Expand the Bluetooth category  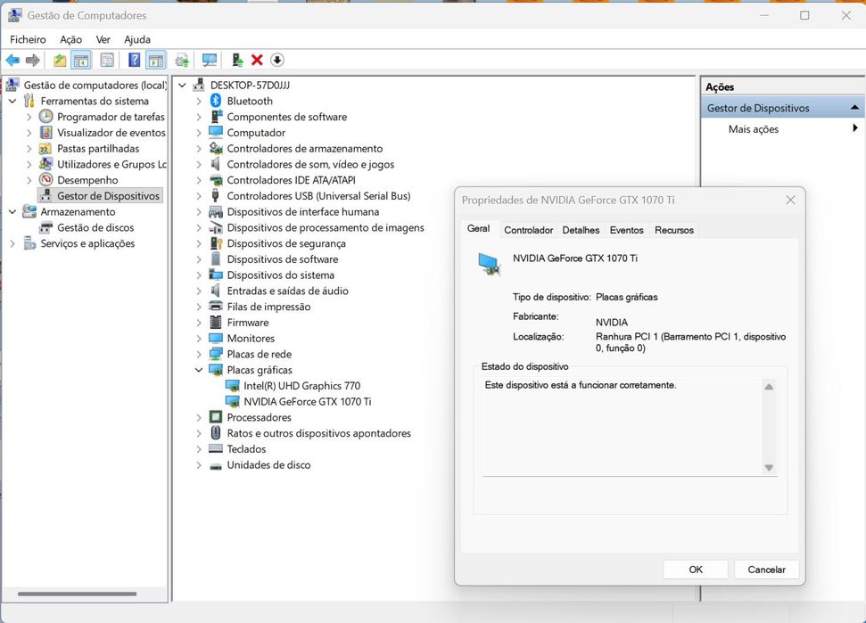199,101
